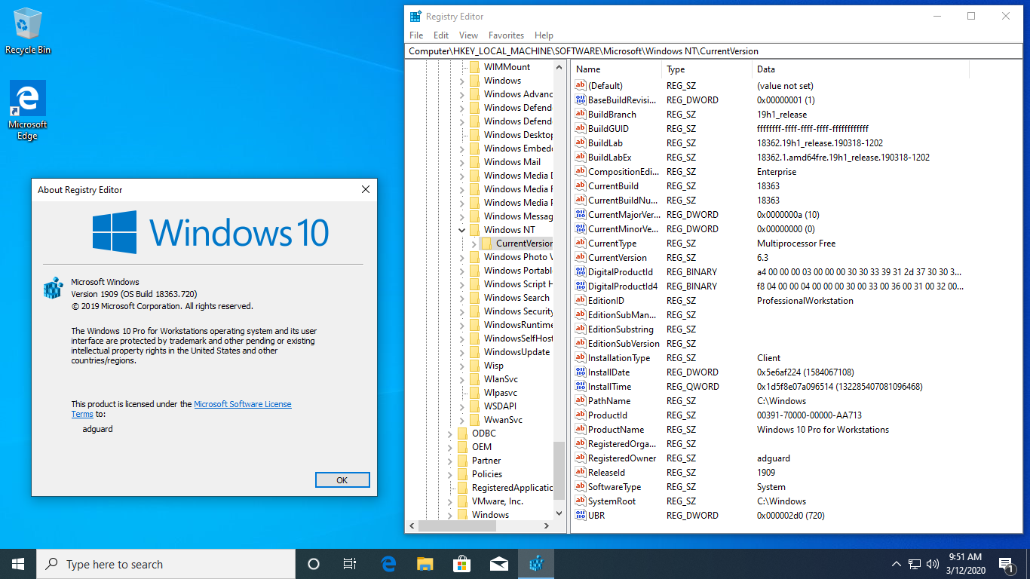
Task: Select the ProductName string icon
Action: (581, 429)
